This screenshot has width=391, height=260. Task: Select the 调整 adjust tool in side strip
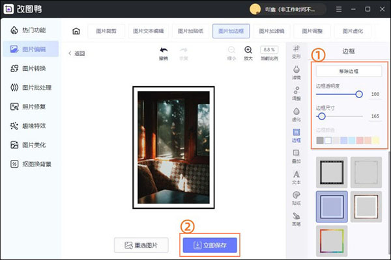coord(297,93)
